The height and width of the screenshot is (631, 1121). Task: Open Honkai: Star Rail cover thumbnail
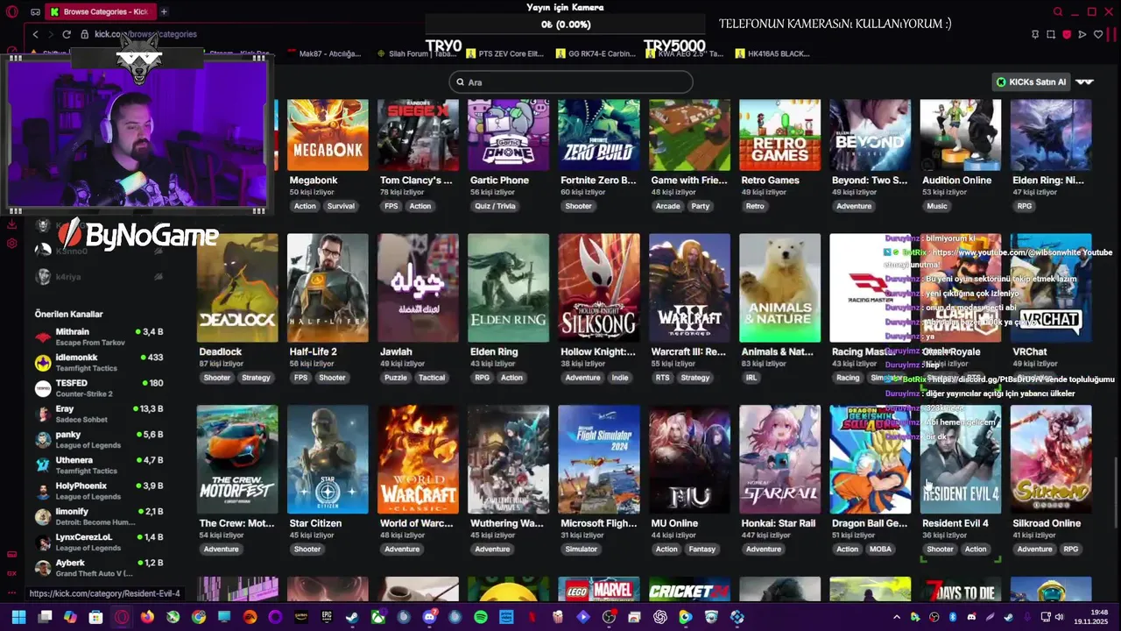pyautogui.click(x=779, y=459)
